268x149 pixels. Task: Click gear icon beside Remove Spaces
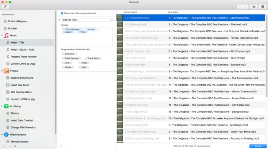click(8, 141)
